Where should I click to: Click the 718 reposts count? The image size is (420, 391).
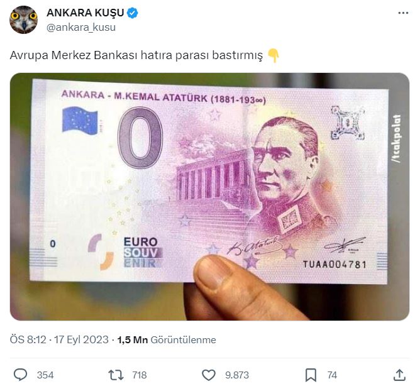pyautogui.click(x=140, y=375)
